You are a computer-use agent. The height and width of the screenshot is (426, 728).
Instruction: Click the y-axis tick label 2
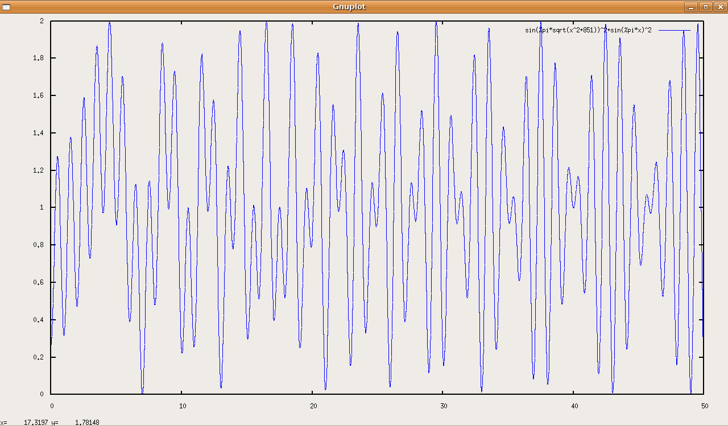point(42,21)
